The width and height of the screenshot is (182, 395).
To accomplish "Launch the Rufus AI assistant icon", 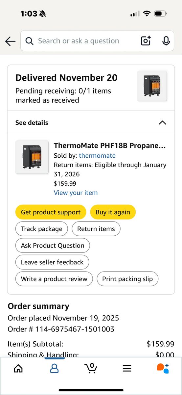I will pyautogui.click(x=163, y=368).
